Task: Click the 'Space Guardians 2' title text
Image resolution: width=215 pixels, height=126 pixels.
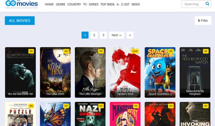Action: (x=160, y=94)
